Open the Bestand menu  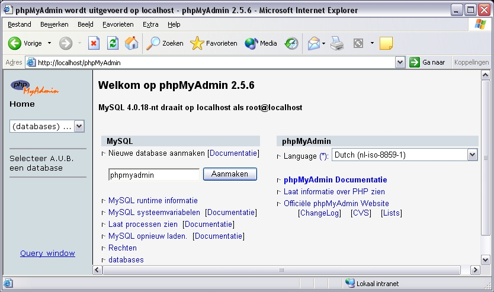(x=20, y=24)
